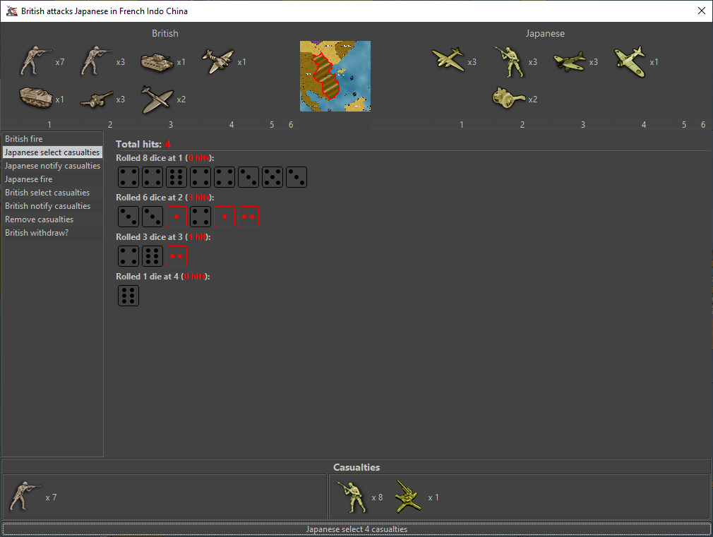Click the single die rolled at 4
The width and height of the screenshot is (713, 537).
[x=128, y=296]
